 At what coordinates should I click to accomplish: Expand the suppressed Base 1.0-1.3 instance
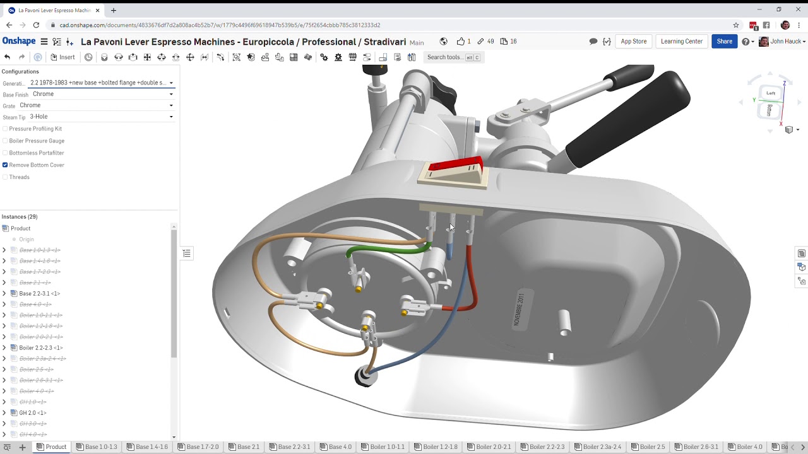coord(4,250)
